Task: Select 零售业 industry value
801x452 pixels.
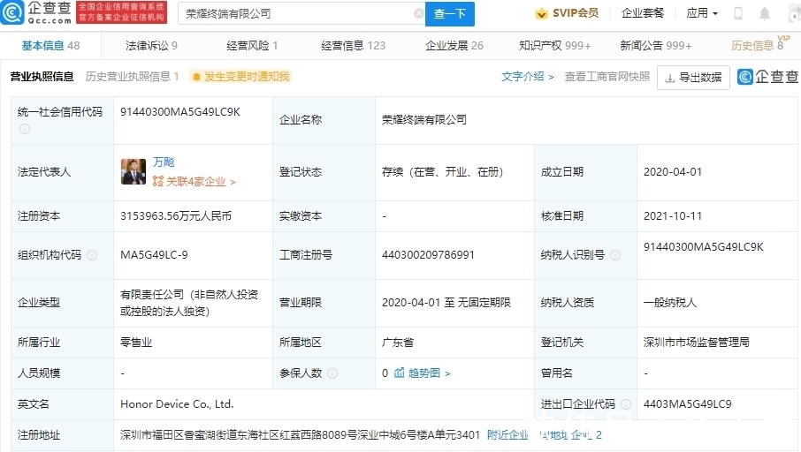Action: tap(136, 343)
